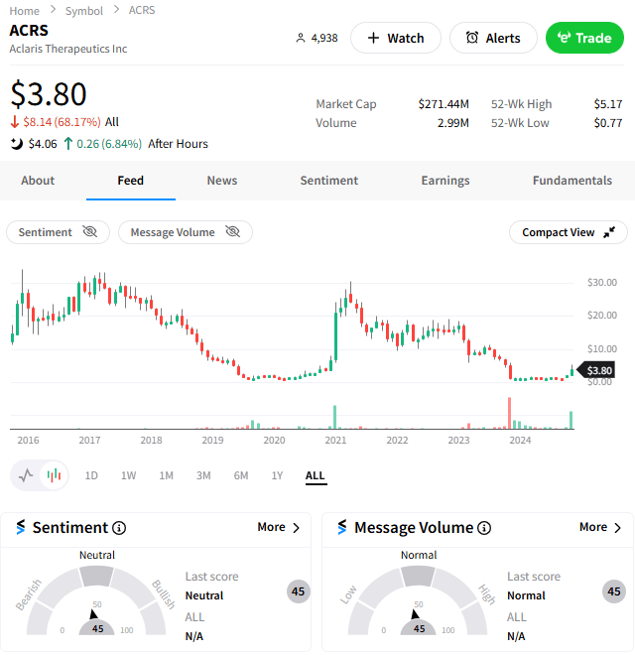Click the 52-Wk Low value $0.77
Screen dimensions: 635x655
(608, 123)
